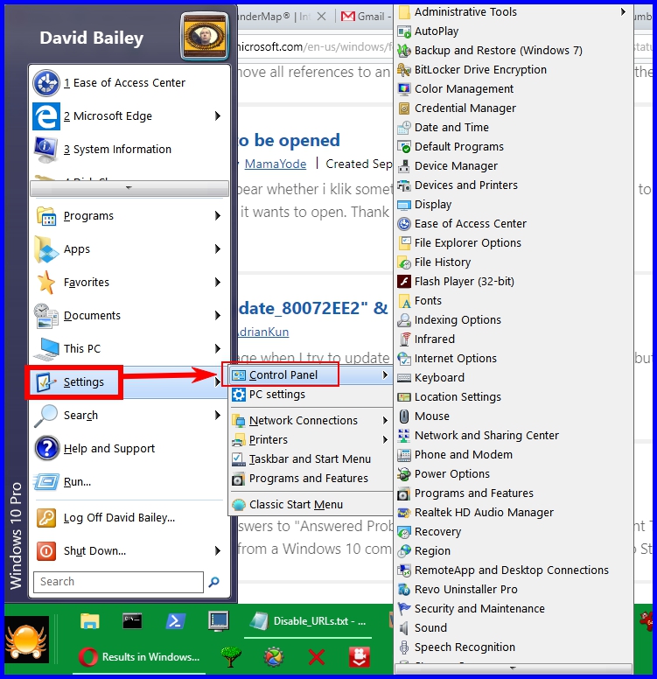Open the Programs menu item
This screenshot has width=657, height=679.
[x=129, y=215]
